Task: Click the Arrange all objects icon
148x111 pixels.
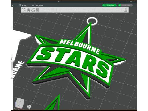Action: 38,10
